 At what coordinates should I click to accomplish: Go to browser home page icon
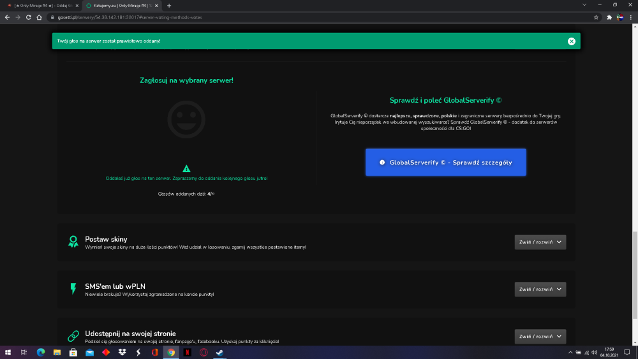[39, 17]
